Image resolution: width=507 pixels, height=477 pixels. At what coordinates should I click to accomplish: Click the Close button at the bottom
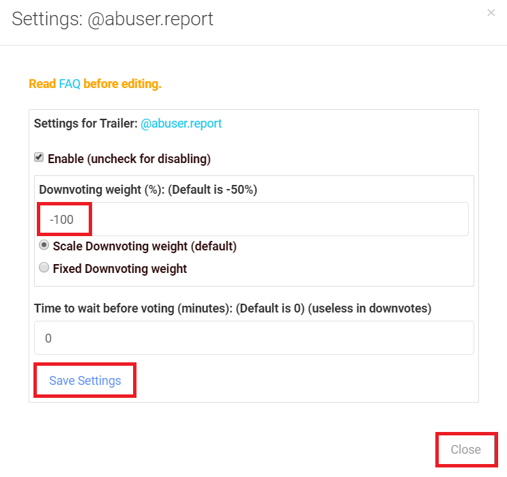[466, 450]
